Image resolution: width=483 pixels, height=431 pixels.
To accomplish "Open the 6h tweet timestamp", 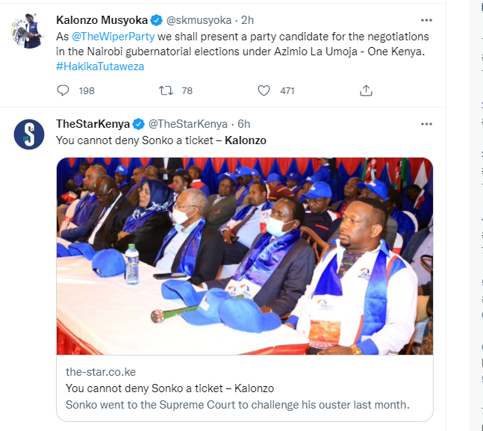I will tap(244, 124).
